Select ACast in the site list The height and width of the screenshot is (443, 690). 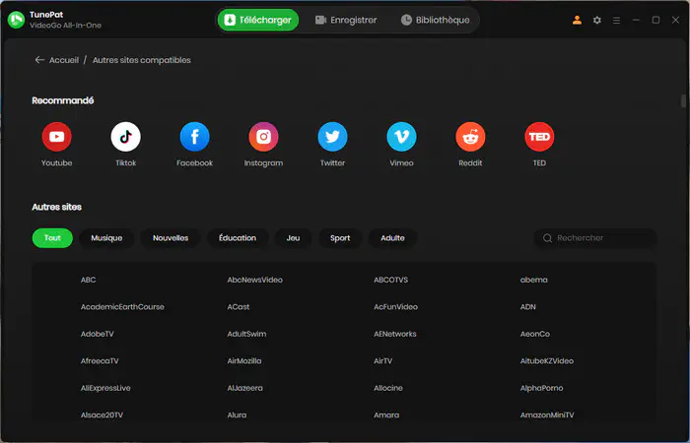click(239, 307)
